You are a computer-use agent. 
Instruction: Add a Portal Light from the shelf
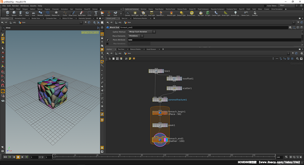click(x=225, y=13)
